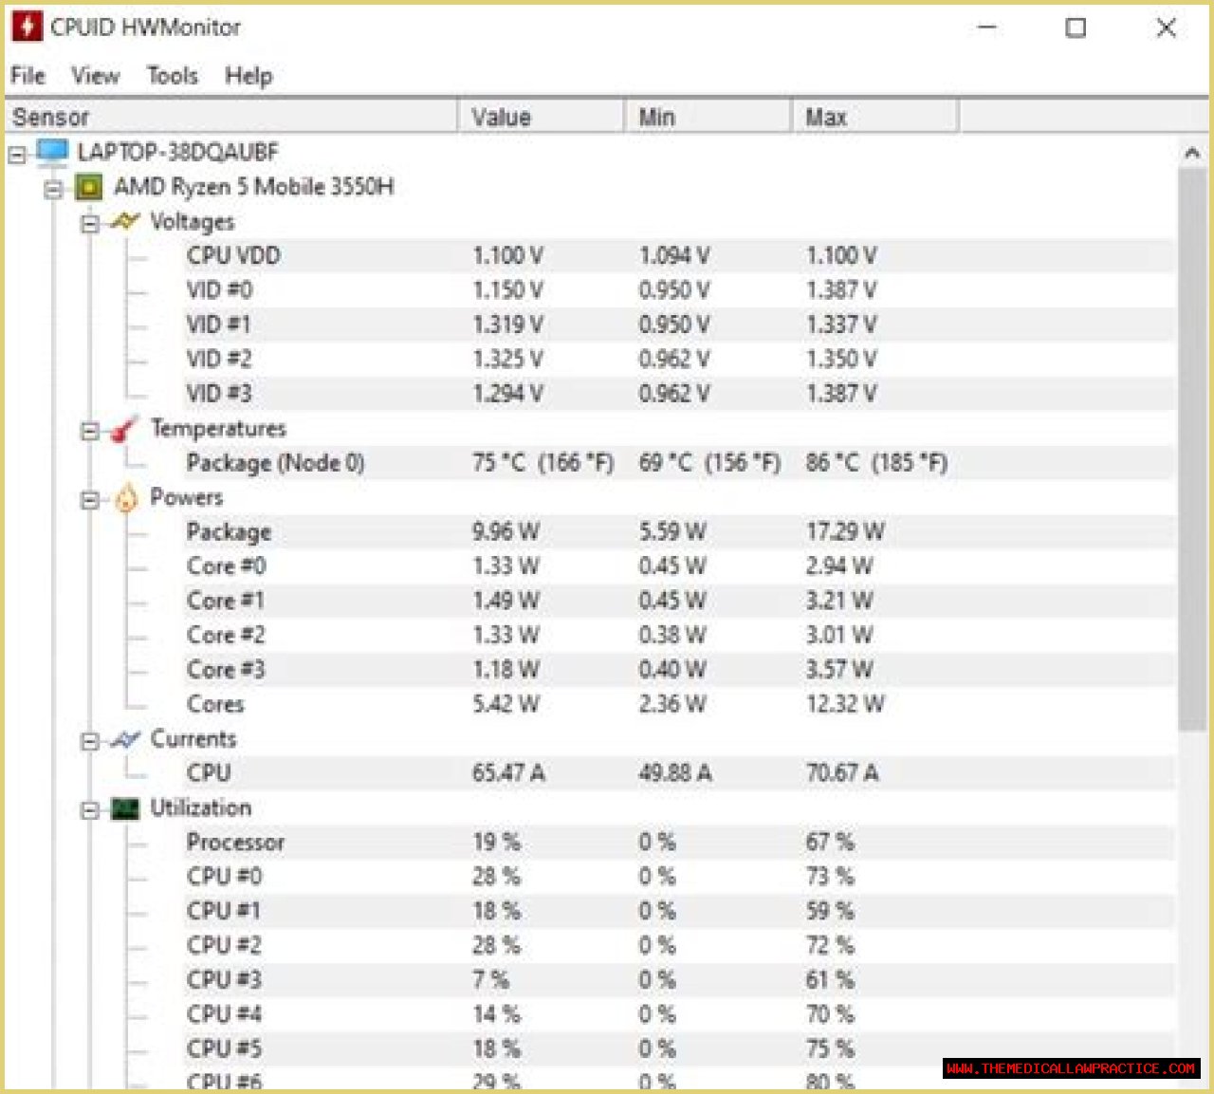
Task: Select the Powers label
Action: pyautogui.click(x=187, y=498)
